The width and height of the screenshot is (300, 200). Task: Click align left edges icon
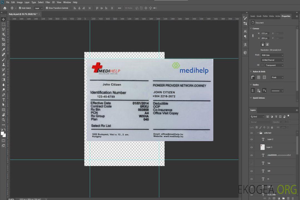(x=75, y=8)
